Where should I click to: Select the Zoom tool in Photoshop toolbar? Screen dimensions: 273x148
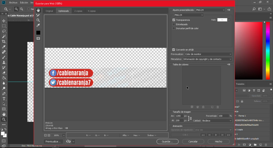(4, 119)
